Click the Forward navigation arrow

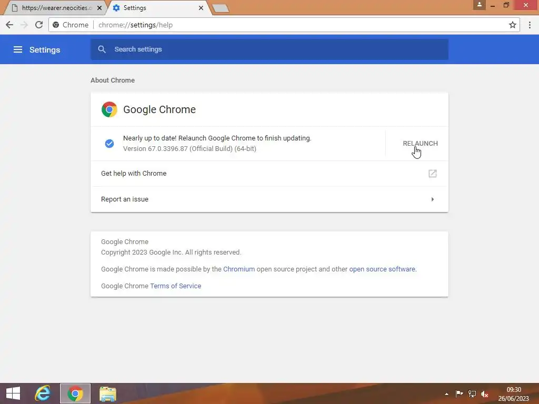[x=24, y=25]
